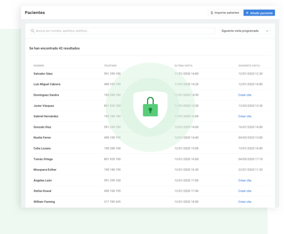Click Crear cita for Gabriel Hernández
Image resolution: width=284 pixels, height=234 pixels.
pyautogui.click(x=245, y=116)
